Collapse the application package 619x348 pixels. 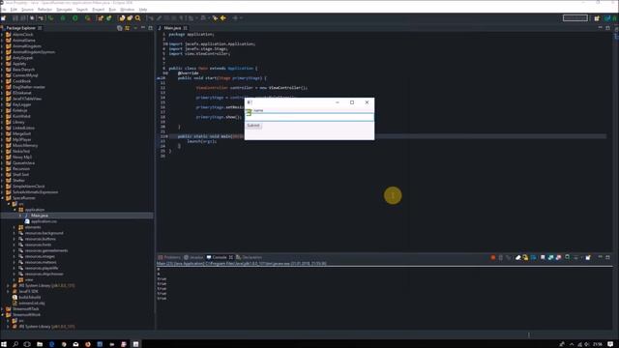15,210
